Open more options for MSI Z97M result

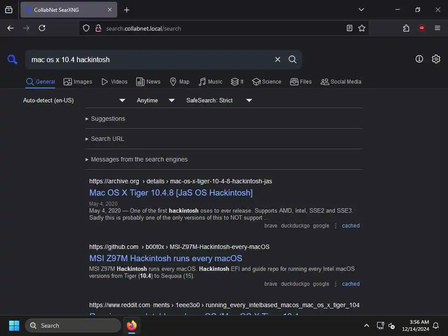336,284
